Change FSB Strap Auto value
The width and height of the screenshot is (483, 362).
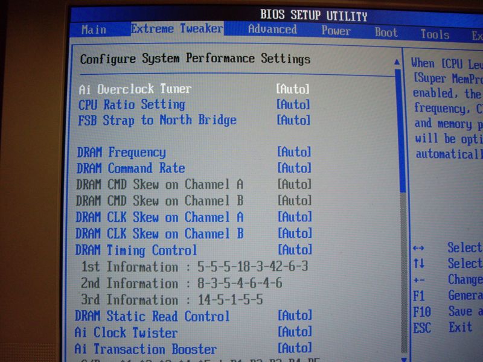[293, 120]
